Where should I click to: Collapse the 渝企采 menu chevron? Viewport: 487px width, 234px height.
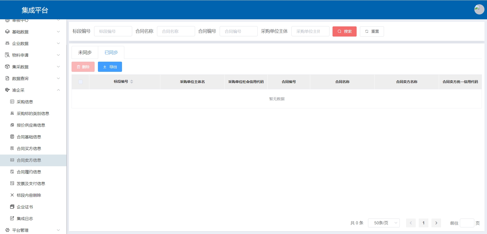click(x=58, y=90)
